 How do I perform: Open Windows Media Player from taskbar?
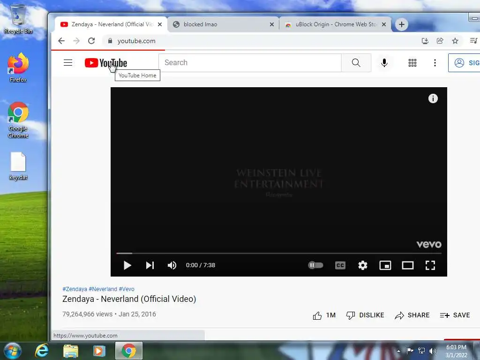click(99, 351)
